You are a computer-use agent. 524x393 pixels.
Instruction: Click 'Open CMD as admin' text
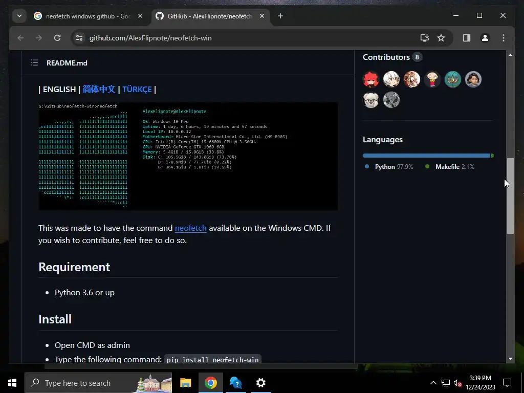92,345
